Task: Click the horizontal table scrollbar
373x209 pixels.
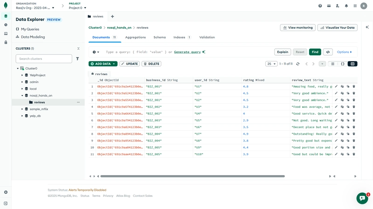Action: (193, 176)
